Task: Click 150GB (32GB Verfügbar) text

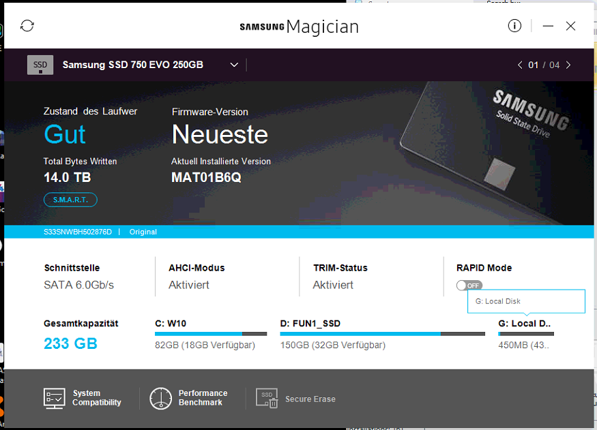Action: [333, 345]
